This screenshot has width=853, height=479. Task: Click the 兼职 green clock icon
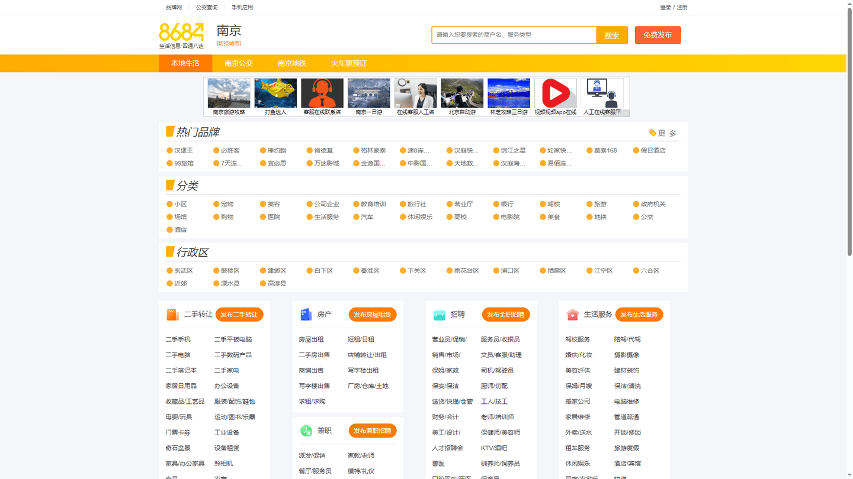tap(306, 431)
